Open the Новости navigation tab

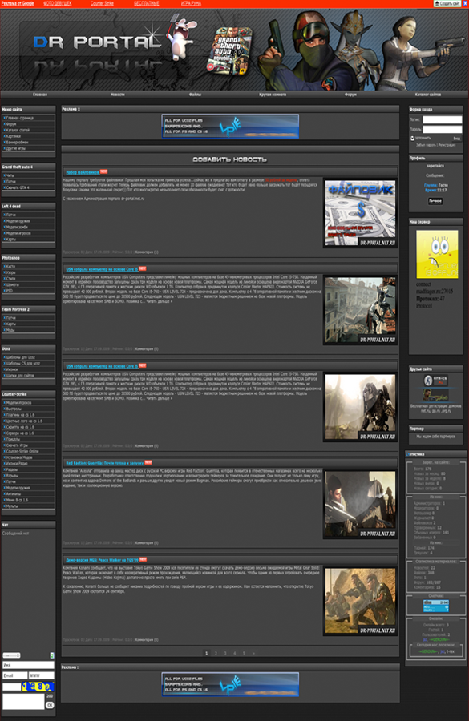(x=117, y=95)
